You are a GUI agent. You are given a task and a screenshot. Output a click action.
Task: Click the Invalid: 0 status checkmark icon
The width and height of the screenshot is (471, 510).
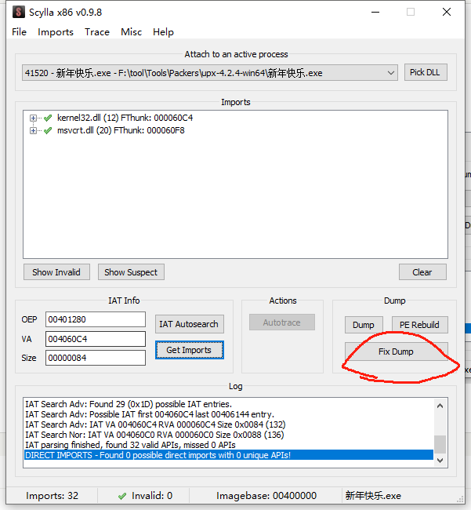tap(122, 496)
